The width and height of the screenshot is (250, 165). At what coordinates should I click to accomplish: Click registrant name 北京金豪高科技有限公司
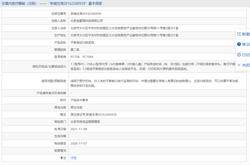87,21
